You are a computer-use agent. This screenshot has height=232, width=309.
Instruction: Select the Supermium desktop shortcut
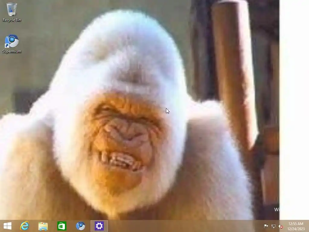tap(12, 44)
